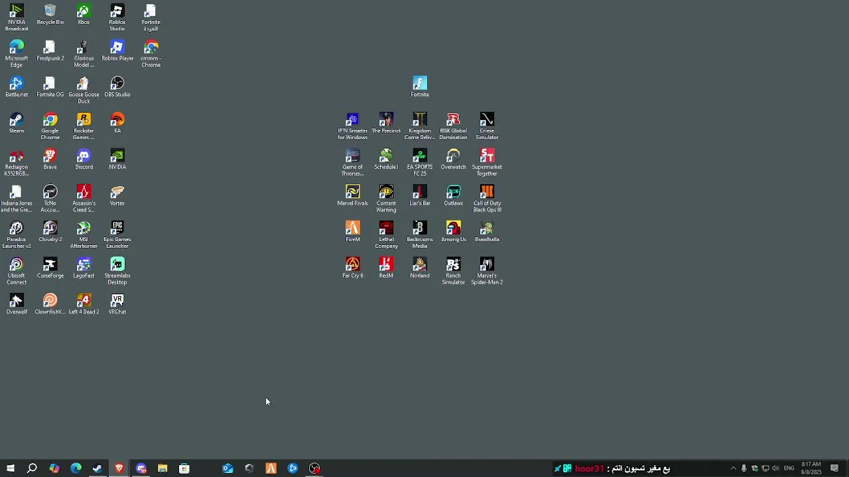This screenshot has width=849, height=477.
Task: Select the Vortex desktop icon
Action: (117, 195)
